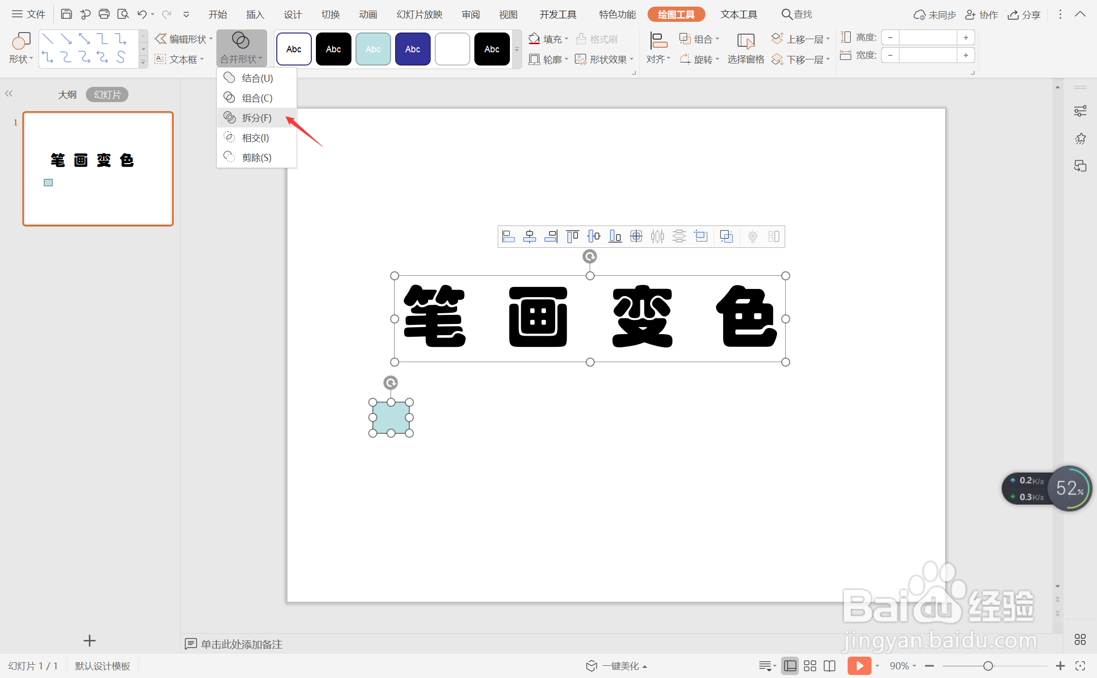Switch to reading view mode

(x=829, y=666)
